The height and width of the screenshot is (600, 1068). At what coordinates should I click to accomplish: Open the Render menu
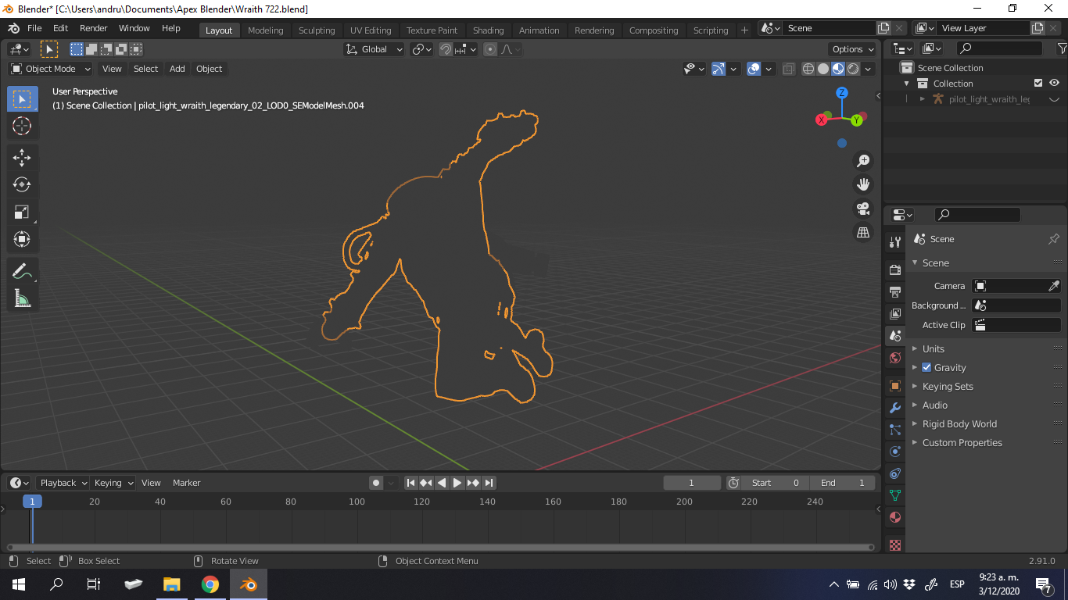(x=94, y=28)
